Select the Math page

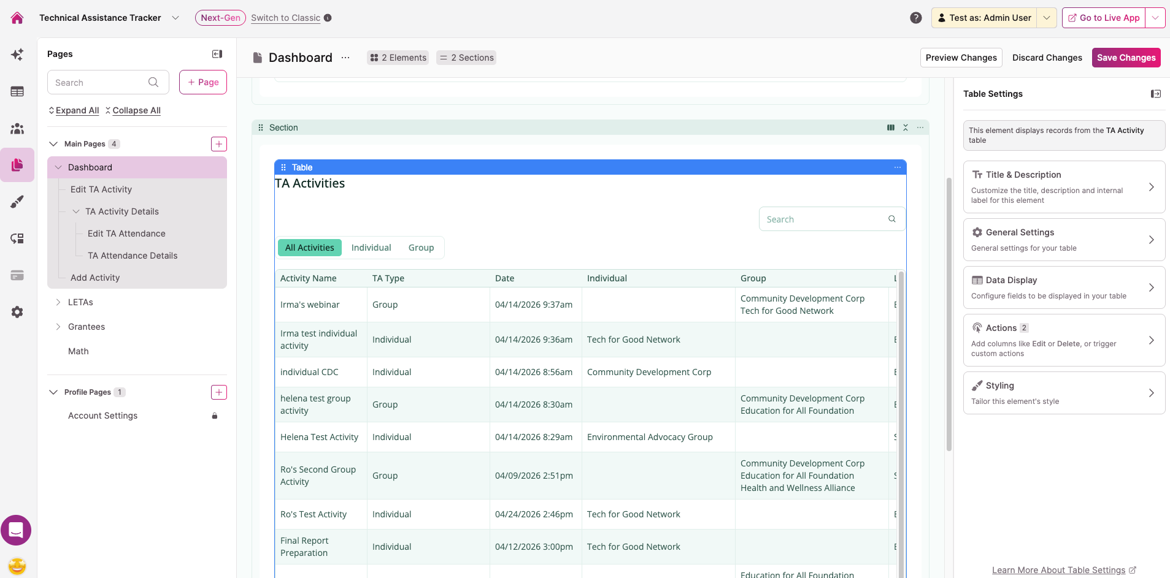click(79, 351)
